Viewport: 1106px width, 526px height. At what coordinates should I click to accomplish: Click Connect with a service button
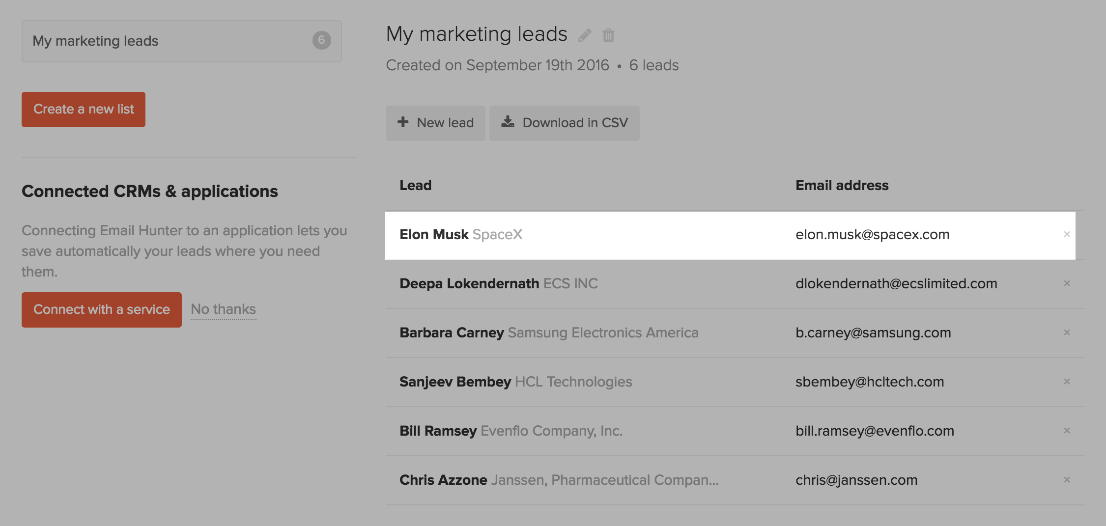click(102, 310)
